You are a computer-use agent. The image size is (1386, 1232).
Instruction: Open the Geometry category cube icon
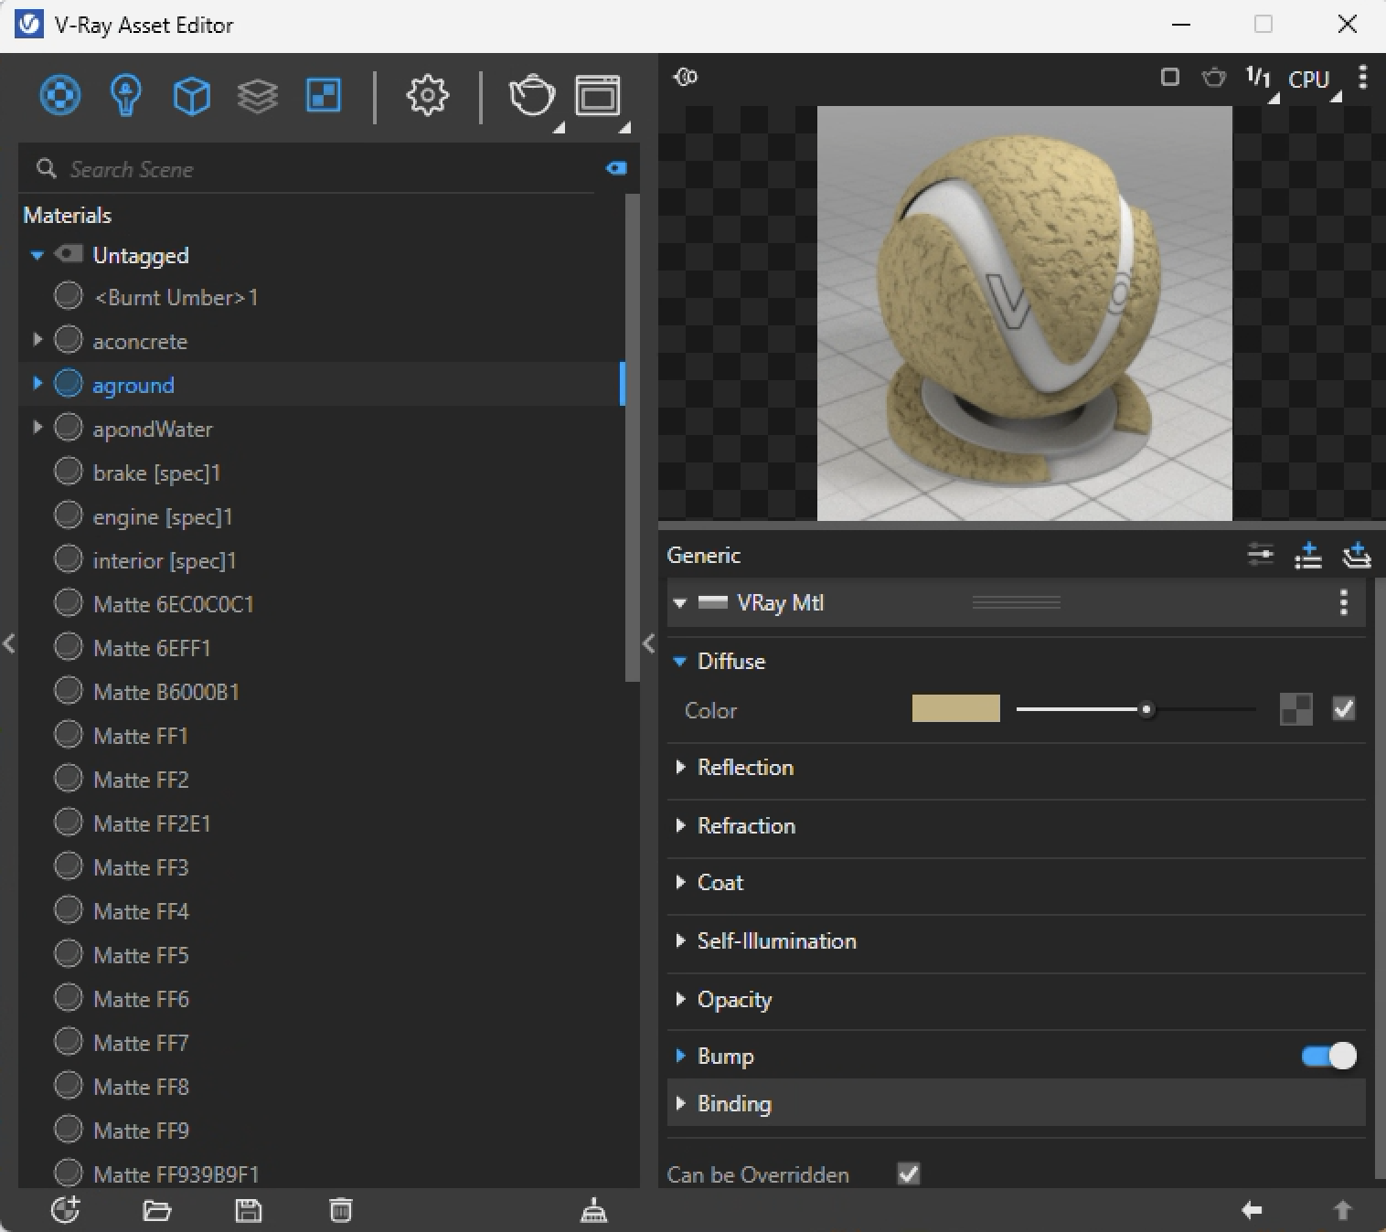coord(191,95)
